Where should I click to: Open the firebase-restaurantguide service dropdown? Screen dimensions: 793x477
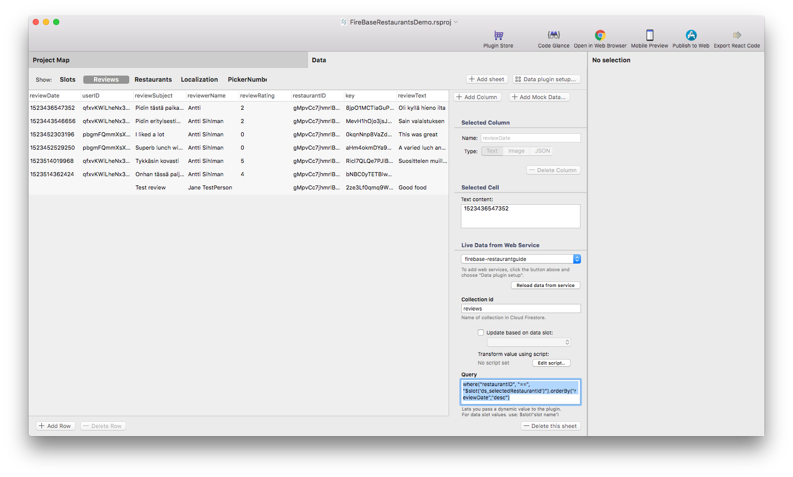coord(520,259)
